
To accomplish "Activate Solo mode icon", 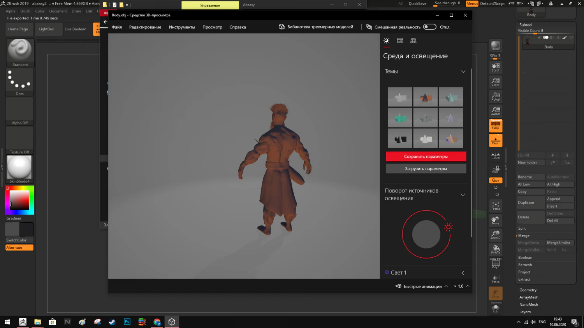I will tap(495, 308).
